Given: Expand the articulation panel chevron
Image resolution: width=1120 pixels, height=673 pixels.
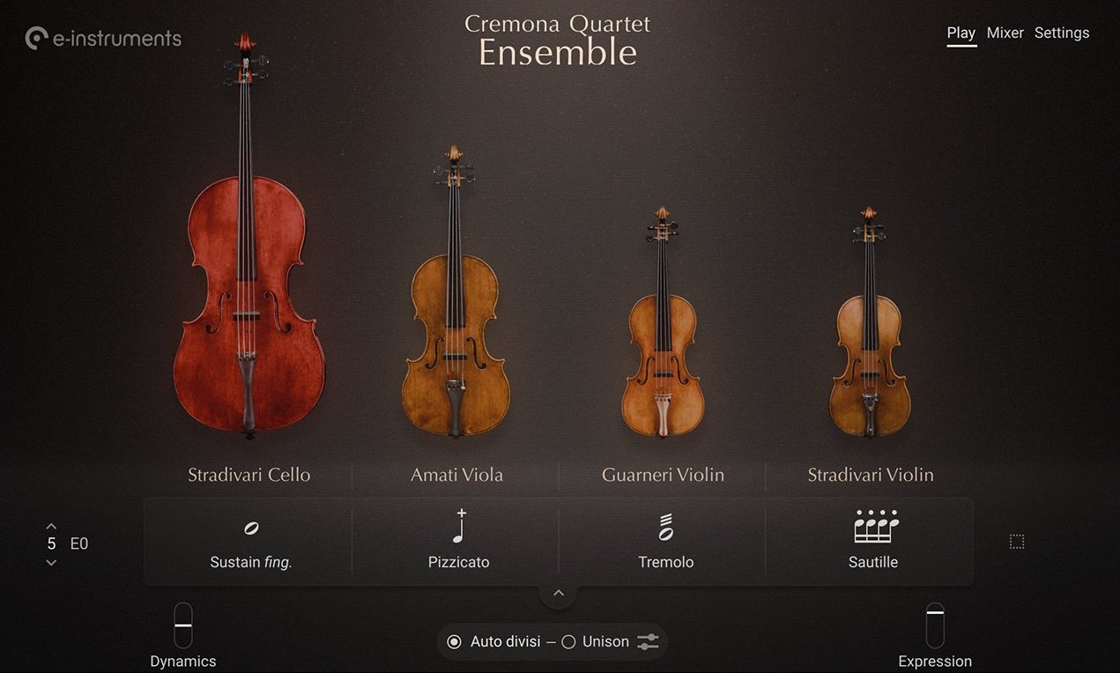Looking at the screenshot, I should pyautogui.click(x=558, y=593).
